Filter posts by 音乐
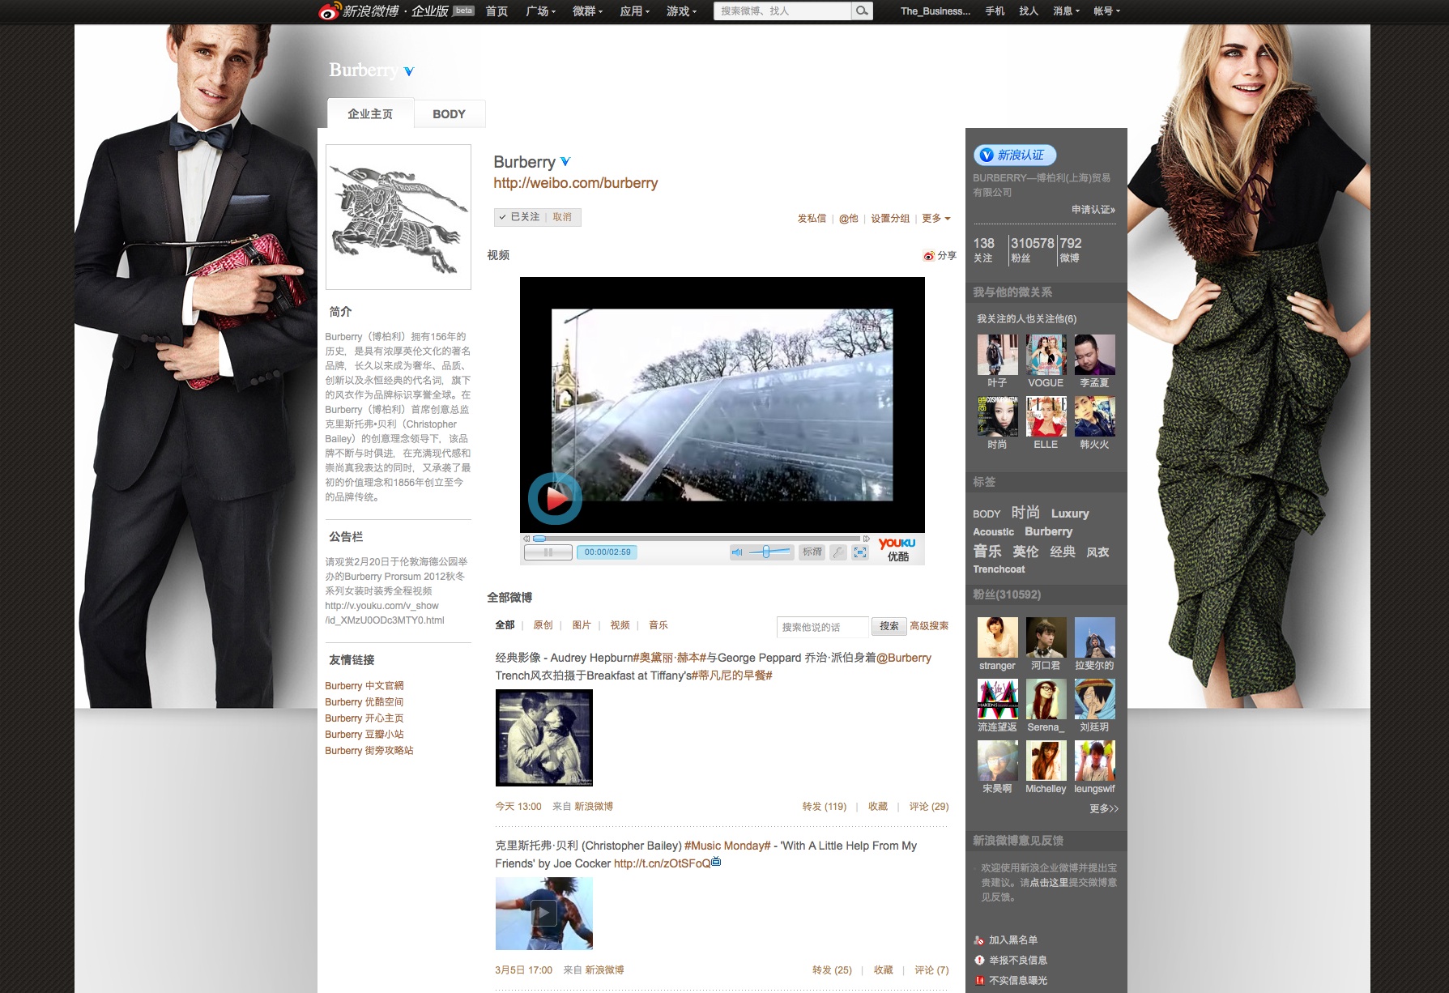Viewport: 1449px width, 993px height. point(658,625)
